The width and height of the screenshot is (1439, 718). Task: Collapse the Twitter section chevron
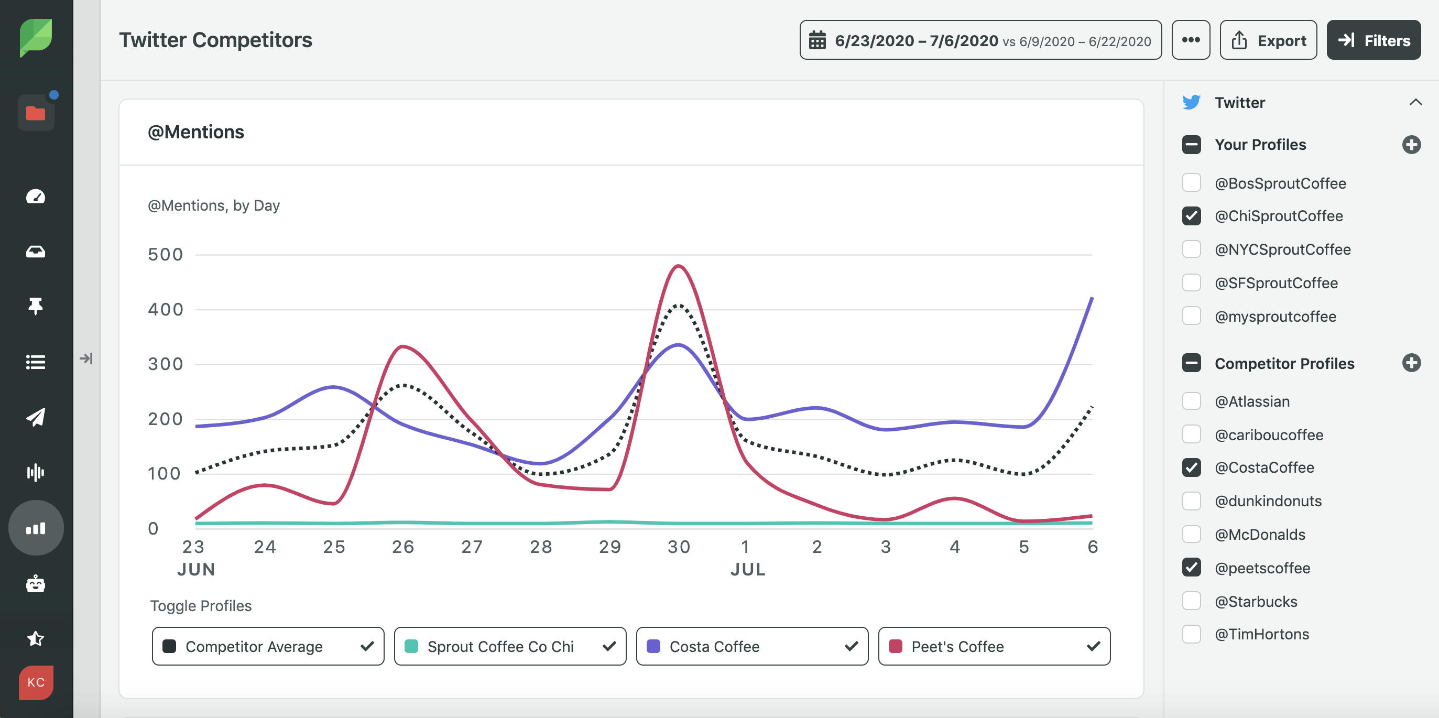pyautogui.click(x=1415, y=102)
